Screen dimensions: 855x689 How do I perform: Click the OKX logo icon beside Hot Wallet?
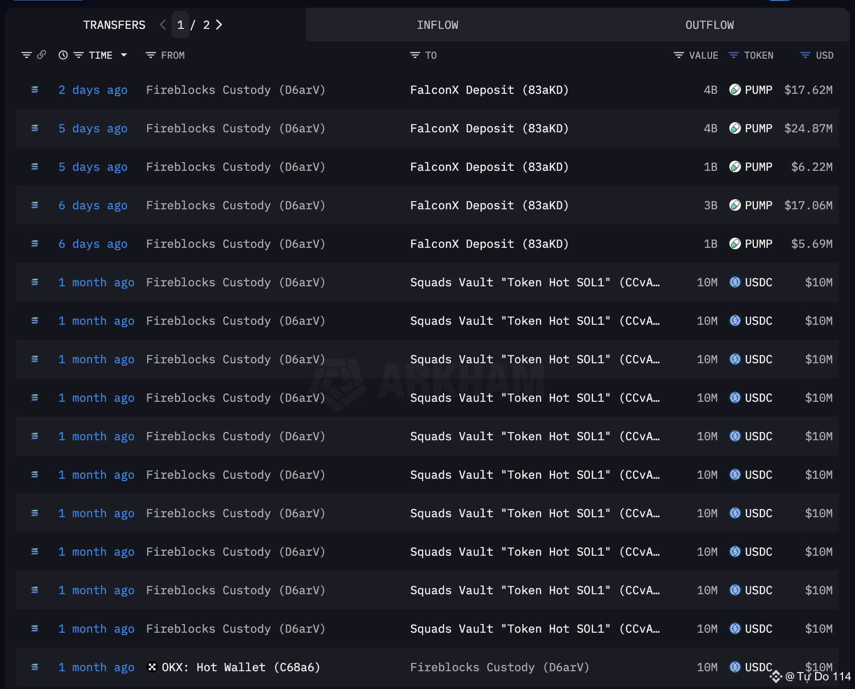point(152,667)
